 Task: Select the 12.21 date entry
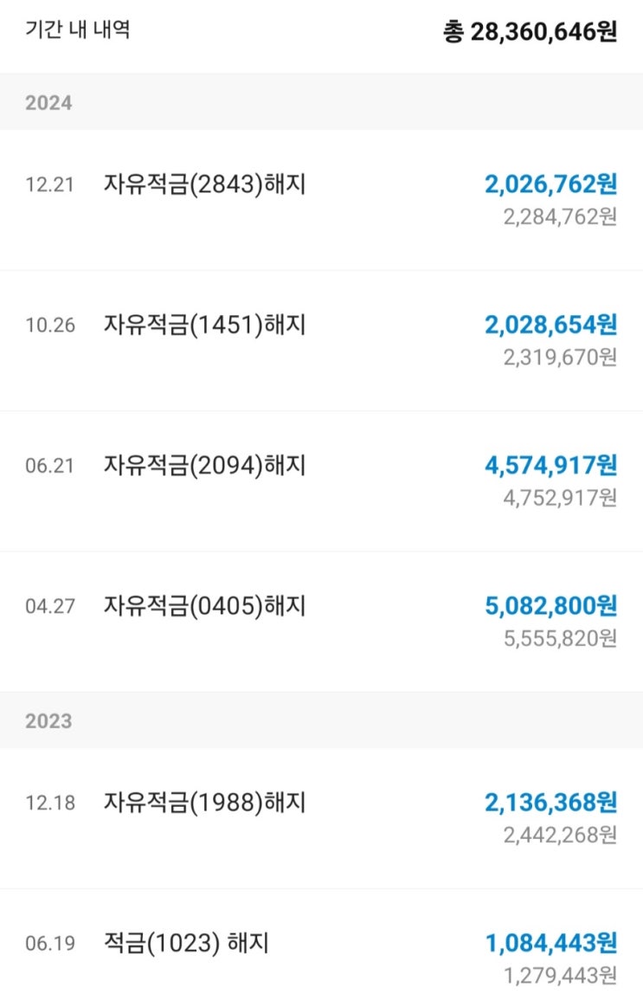(x=49, y=185)
